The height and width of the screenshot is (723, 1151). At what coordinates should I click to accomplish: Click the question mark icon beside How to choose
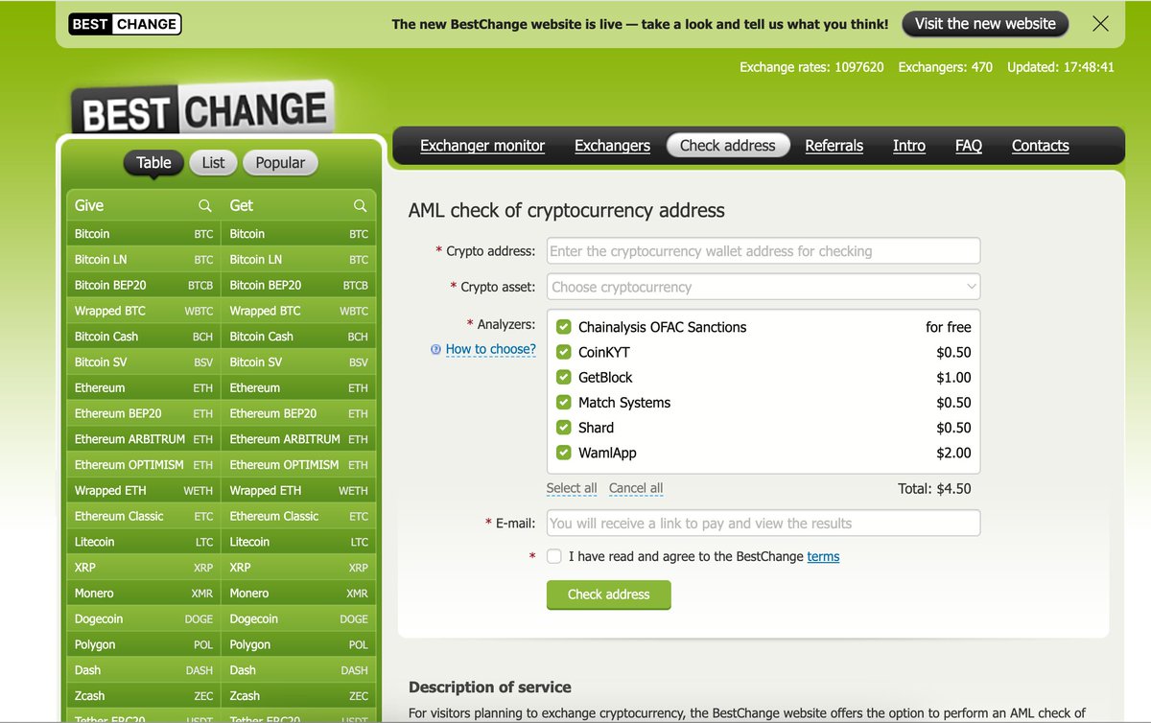(x=435, y=350)
